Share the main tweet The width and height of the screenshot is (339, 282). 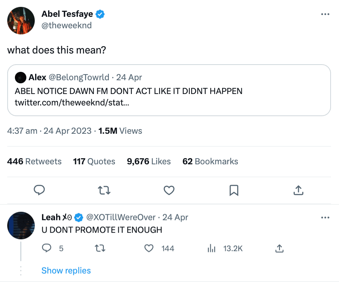point(298,190)
